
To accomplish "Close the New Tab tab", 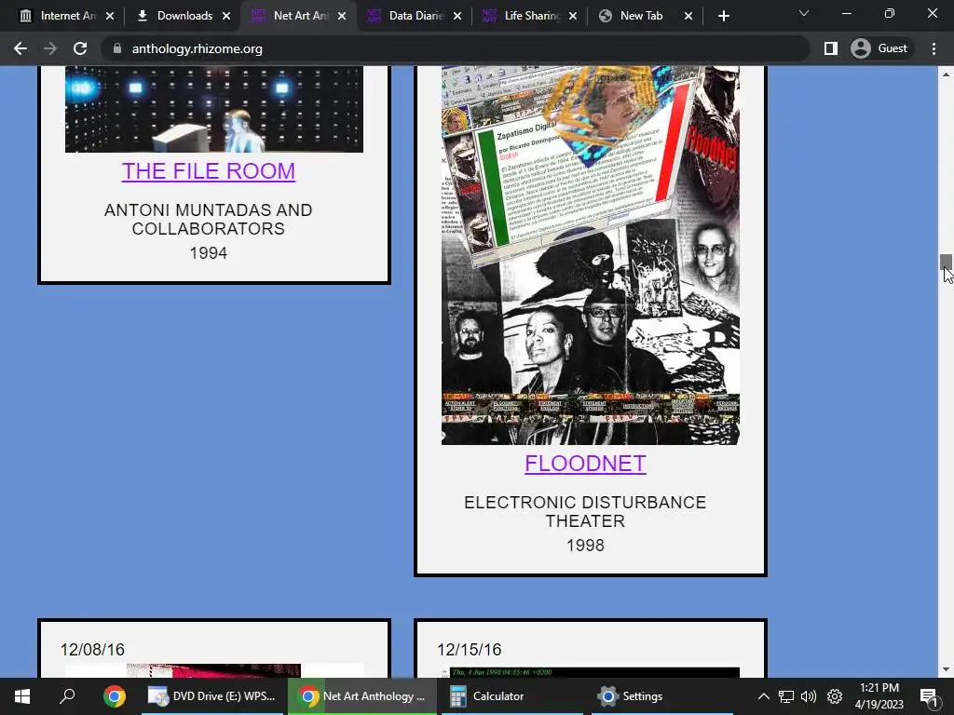I will (688, 16).
